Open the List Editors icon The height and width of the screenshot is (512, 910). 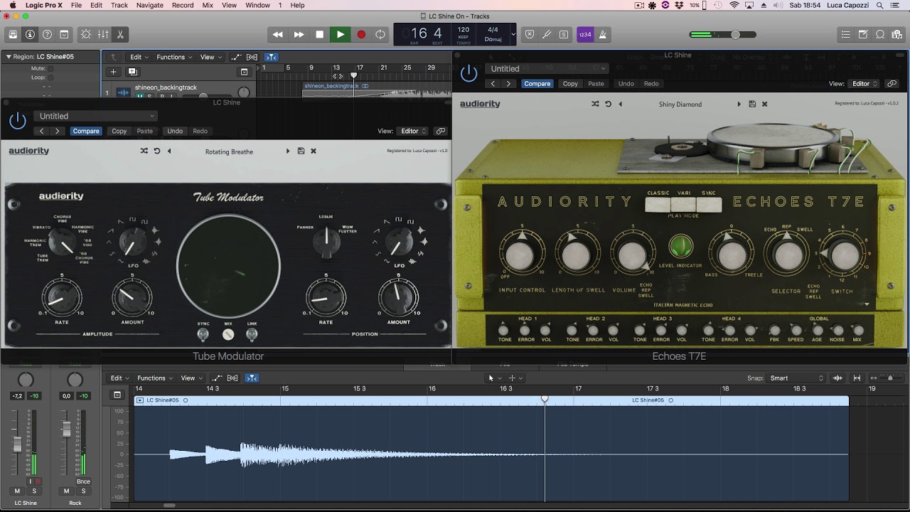(x=845, y=34)
